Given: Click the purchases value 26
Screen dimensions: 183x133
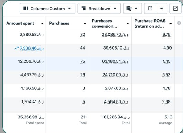Looking at the screenshot, I should pos(83,75).
